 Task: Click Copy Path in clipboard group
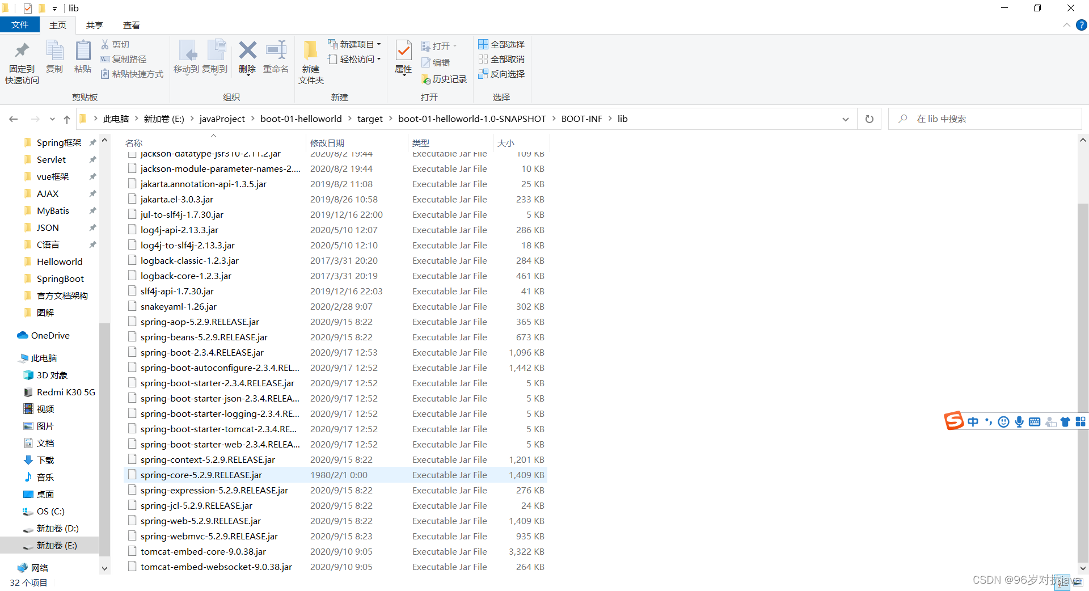tap(123, 59)
